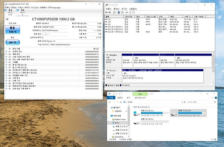Viewport: 224px width, 147px height.
Task: Sort by the 용량 column header
Action: click(x=176, y=17)
